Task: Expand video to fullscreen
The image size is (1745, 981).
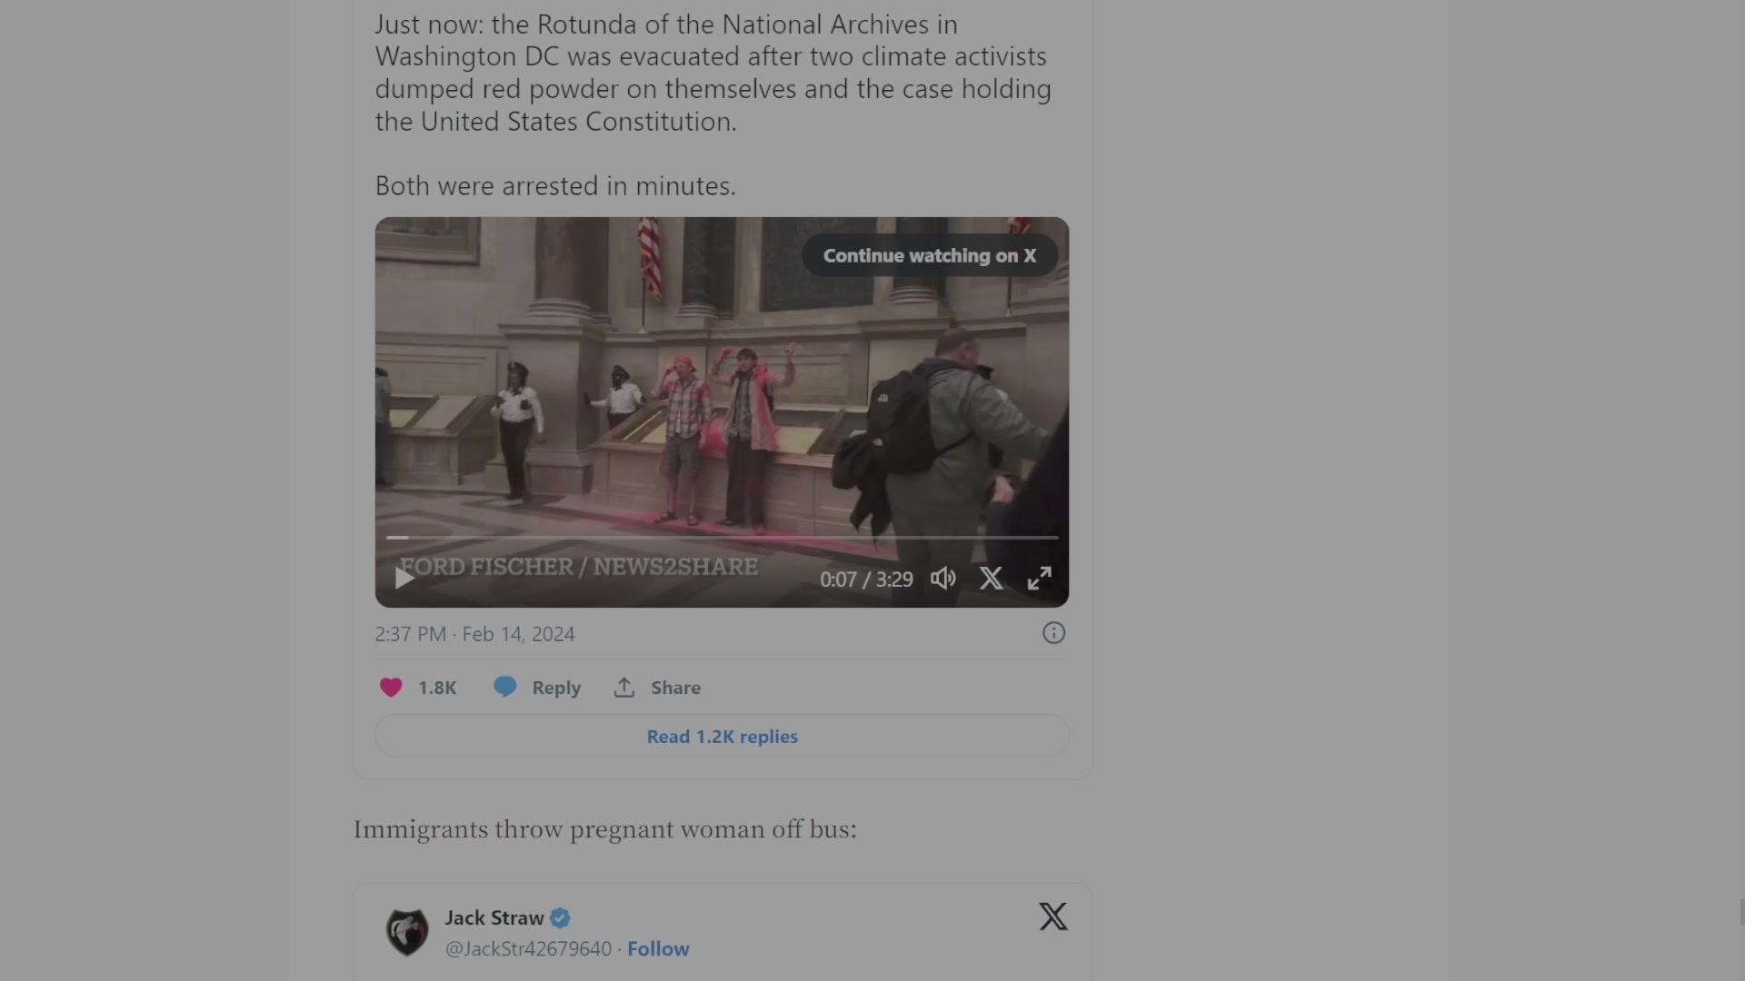Action: click(x=1039, y=579)
